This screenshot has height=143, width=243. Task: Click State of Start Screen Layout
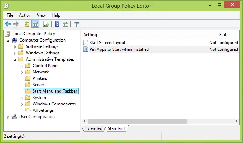223,43
